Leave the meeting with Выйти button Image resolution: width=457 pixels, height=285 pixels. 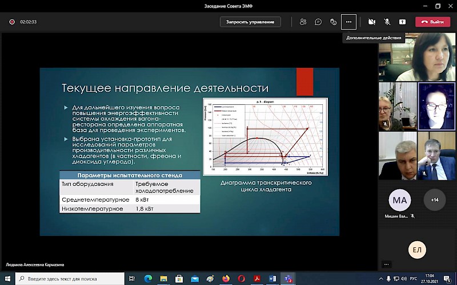[x=432, y=22]
